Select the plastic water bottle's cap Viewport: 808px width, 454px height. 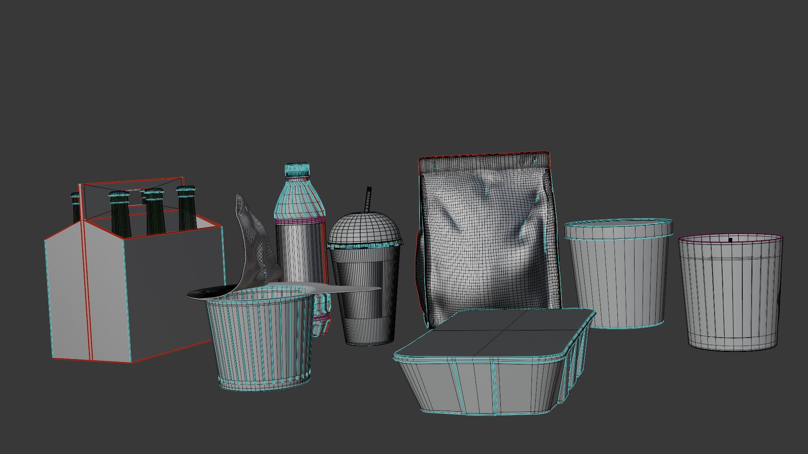click(x=297, y=170)
